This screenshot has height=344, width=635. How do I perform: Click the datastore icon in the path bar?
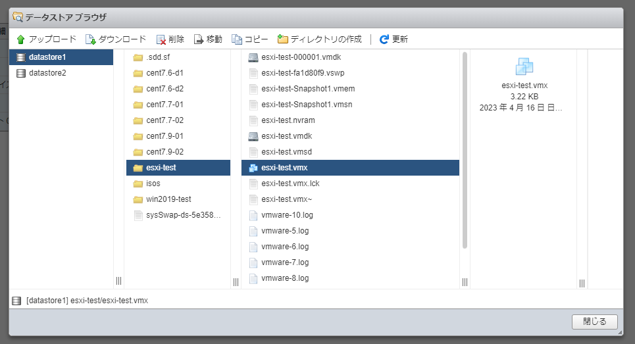[x=16, y=301]
